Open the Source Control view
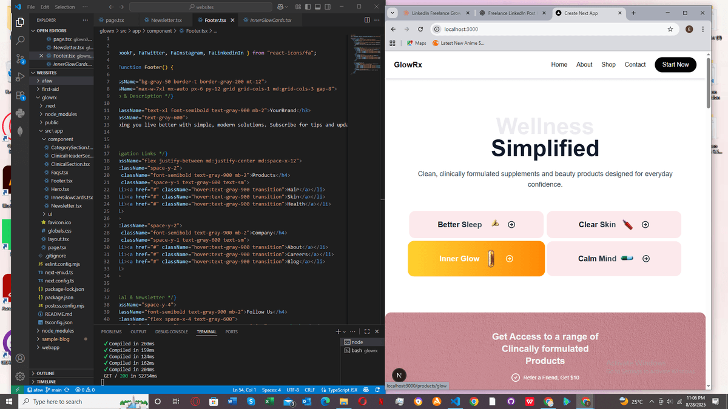Viewport: 728px width, 409px height. click(20, 58)
